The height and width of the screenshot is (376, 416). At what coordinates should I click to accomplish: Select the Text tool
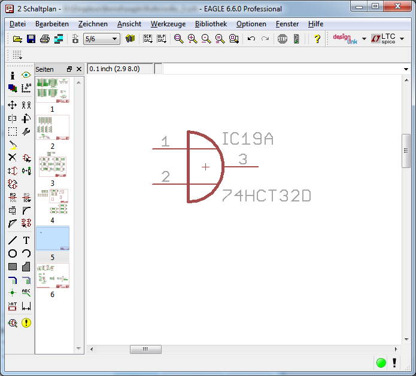[x=26, y=240]
